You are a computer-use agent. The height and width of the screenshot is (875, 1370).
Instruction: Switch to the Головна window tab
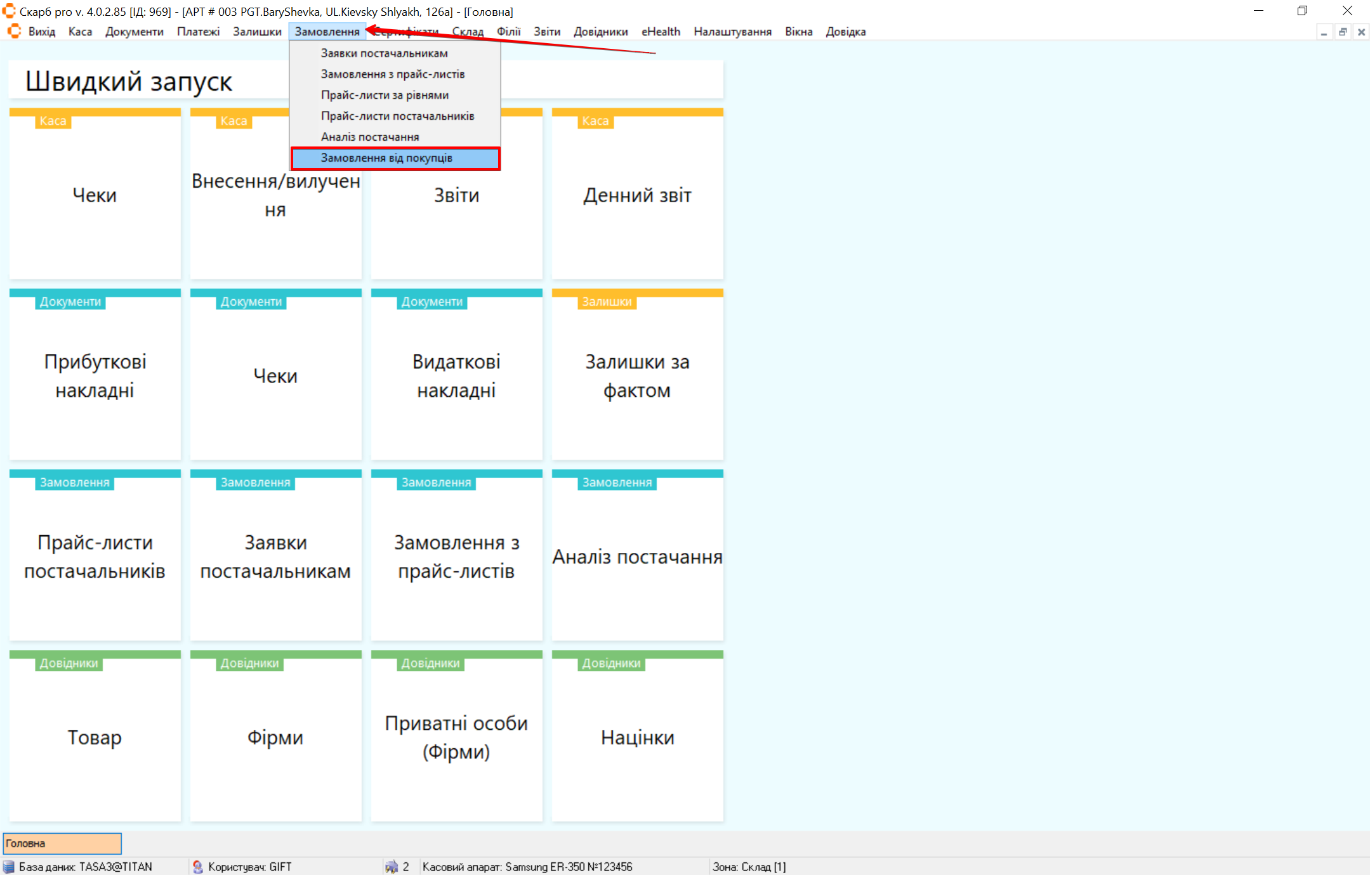pyautogui.click(x=62, y=843)
